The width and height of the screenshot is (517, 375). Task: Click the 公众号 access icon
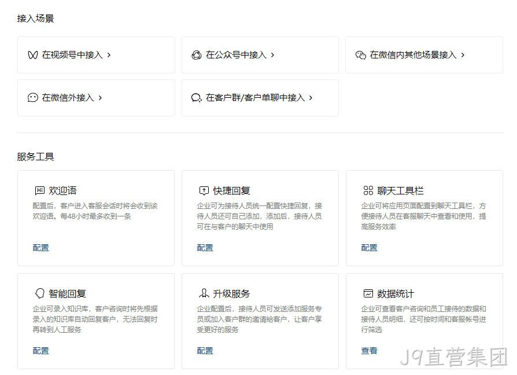(197, 55)
